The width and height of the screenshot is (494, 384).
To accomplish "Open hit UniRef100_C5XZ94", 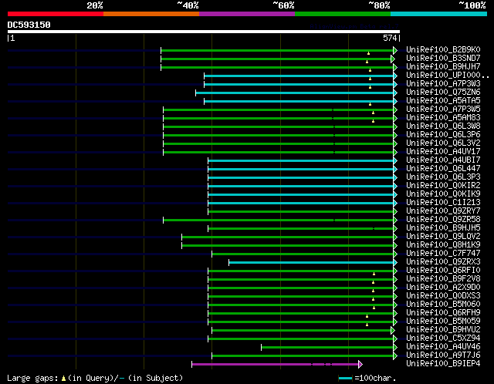I will 443,339.
